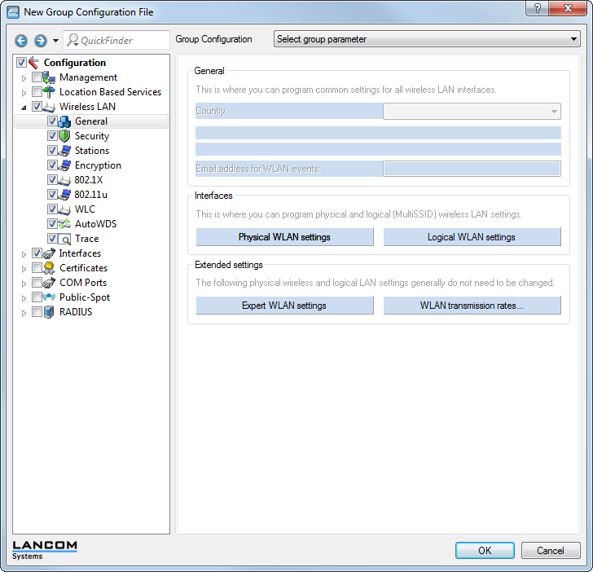Image resolution: width=593 pixels, height=572 pixels.
Task: Select the 802.11u tree item
Action: tap(91, 195)
